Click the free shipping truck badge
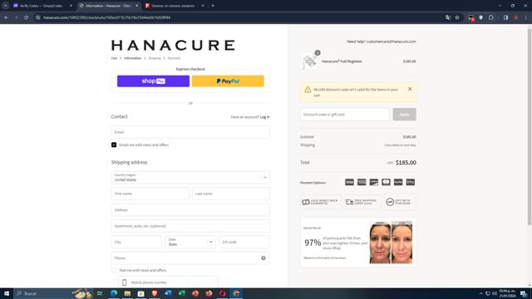Screen dimensions: 532x299 pyautogui.click(x=362, y=202)
